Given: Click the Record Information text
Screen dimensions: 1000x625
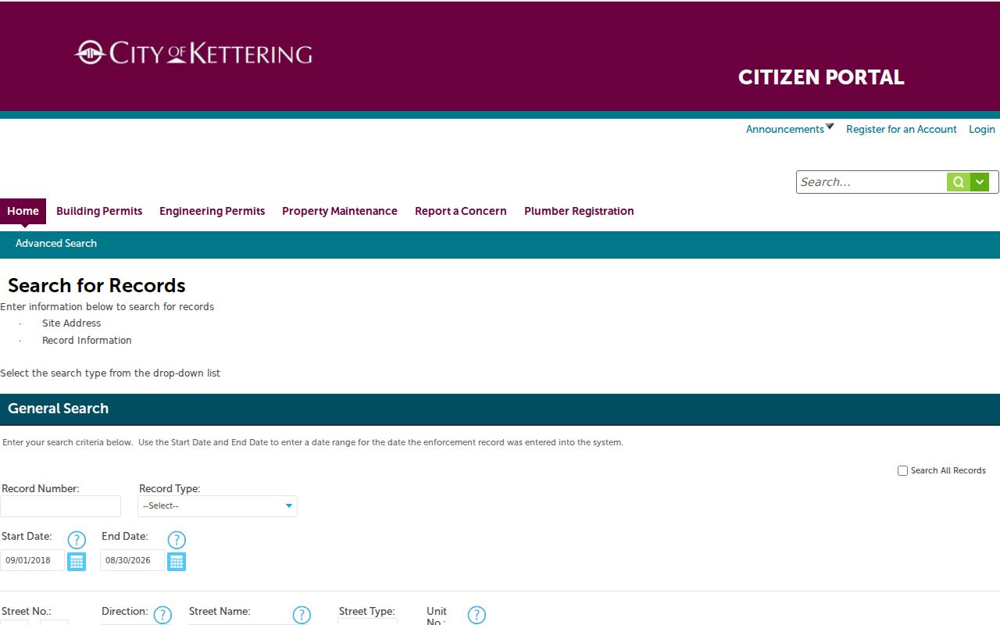Looking at the screenshot, I should pyautogui.click(x=87, y=341).
